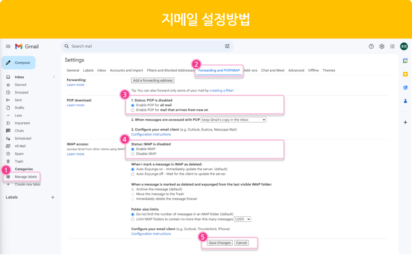Viewport: 412px width, 258px height.
Task: Open the creating a filter link
Action: (x=222, y=91)
